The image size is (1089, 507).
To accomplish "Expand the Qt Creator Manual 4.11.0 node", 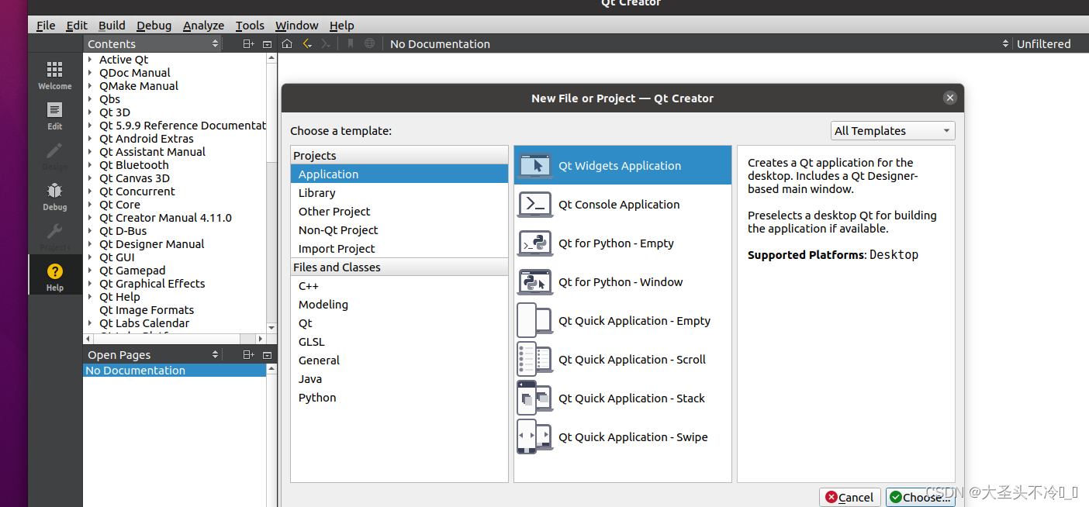I will point(90,218).
